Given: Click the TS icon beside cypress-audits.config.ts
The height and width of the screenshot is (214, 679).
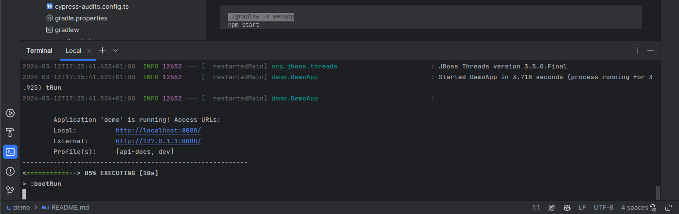Looking at the screenshot, I should [x=49, y=7].
